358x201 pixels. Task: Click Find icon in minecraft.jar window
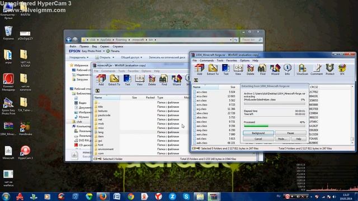164,80
